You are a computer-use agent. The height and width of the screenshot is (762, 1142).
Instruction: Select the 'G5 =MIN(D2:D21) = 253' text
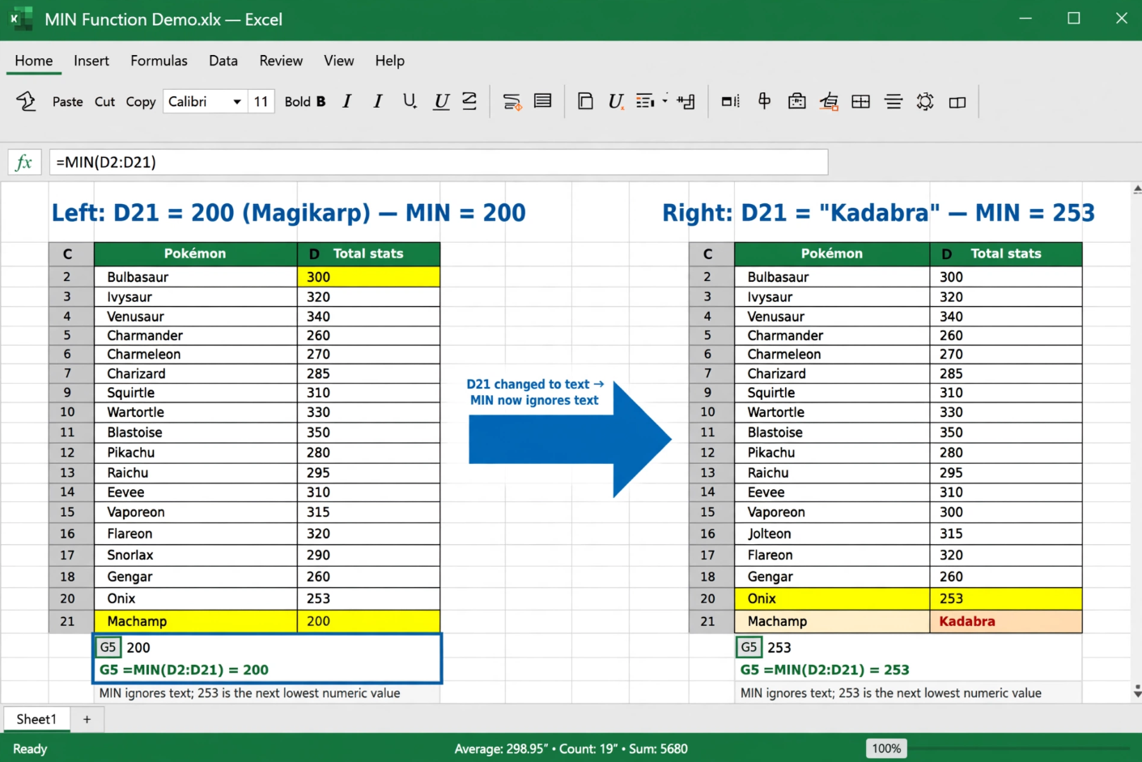point(825,670)
